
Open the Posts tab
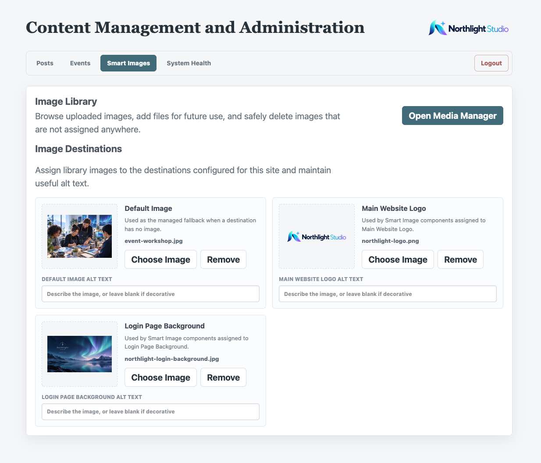45,63
